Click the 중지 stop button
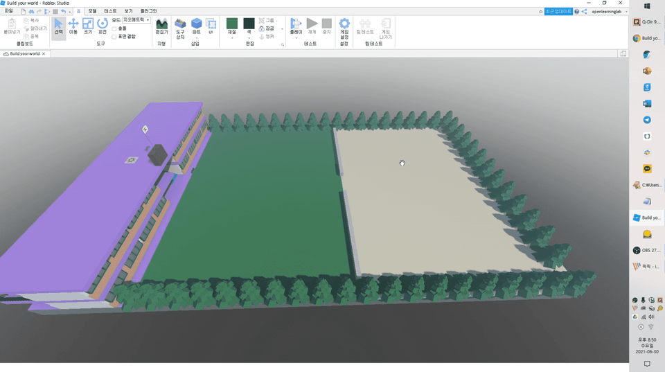The width and height of the screenshot is (665, 372). point(326,26)
